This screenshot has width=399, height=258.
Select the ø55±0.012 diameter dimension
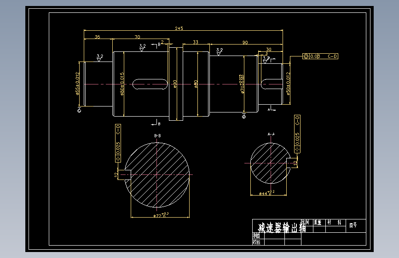77,84
